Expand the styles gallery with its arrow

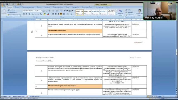(116, 15)
